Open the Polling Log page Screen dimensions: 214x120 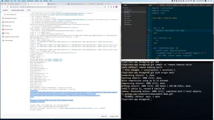pyautogui.click(x=8, y=26)
